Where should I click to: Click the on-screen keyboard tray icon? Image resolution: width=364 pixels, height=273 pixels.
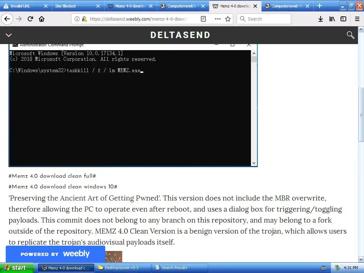click(323, 268)
